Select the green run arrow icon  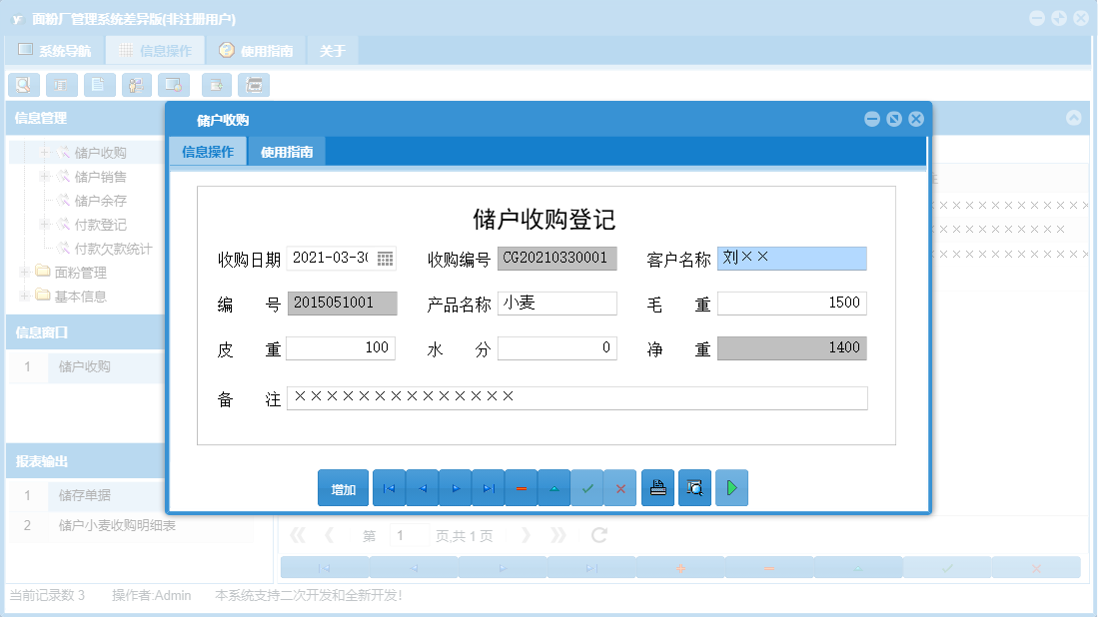coord(731,487)
